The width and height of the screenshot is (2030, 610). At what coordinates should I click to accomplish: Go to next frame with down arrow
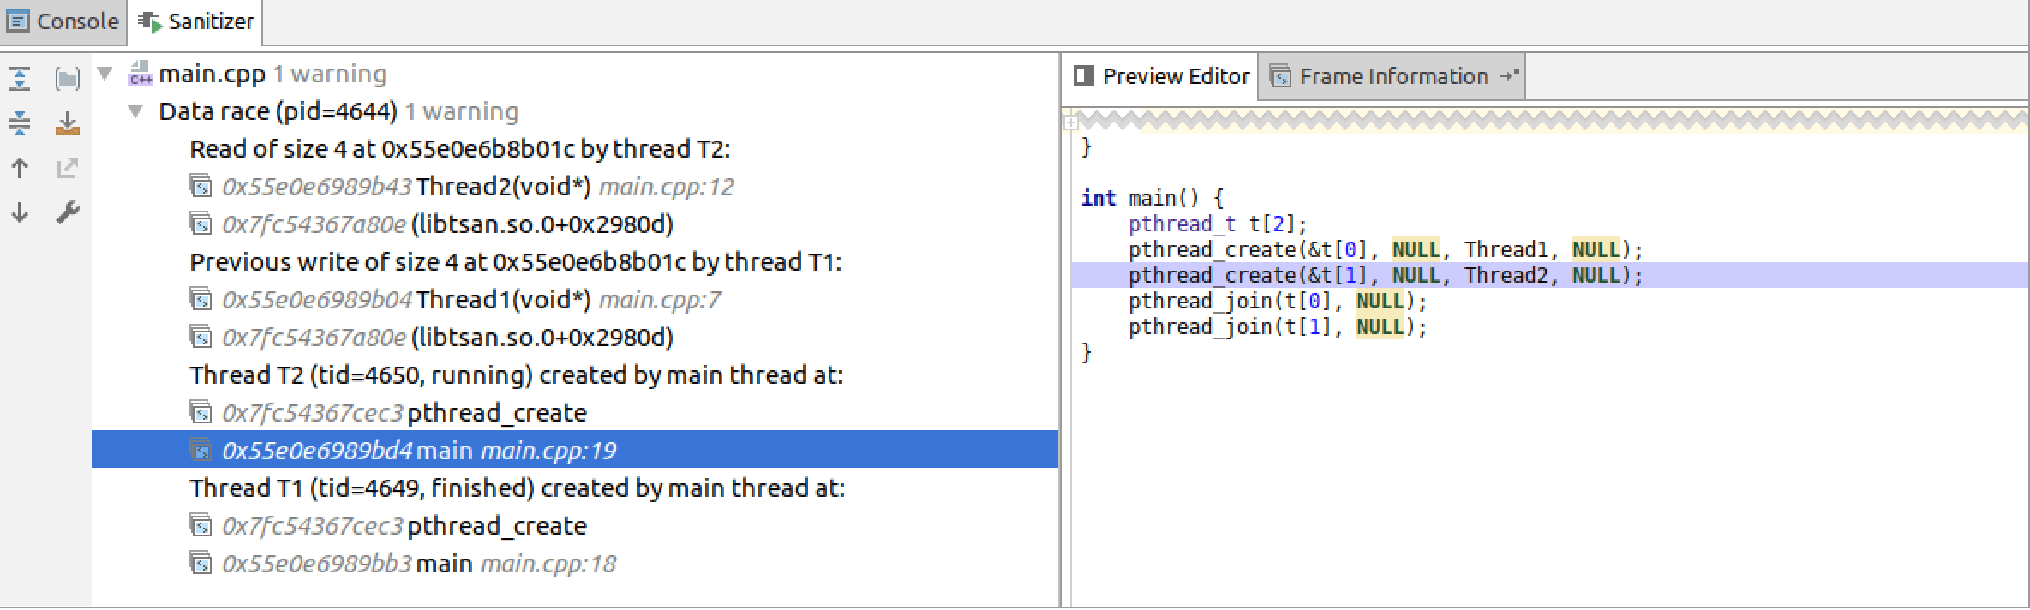(20, 212)
